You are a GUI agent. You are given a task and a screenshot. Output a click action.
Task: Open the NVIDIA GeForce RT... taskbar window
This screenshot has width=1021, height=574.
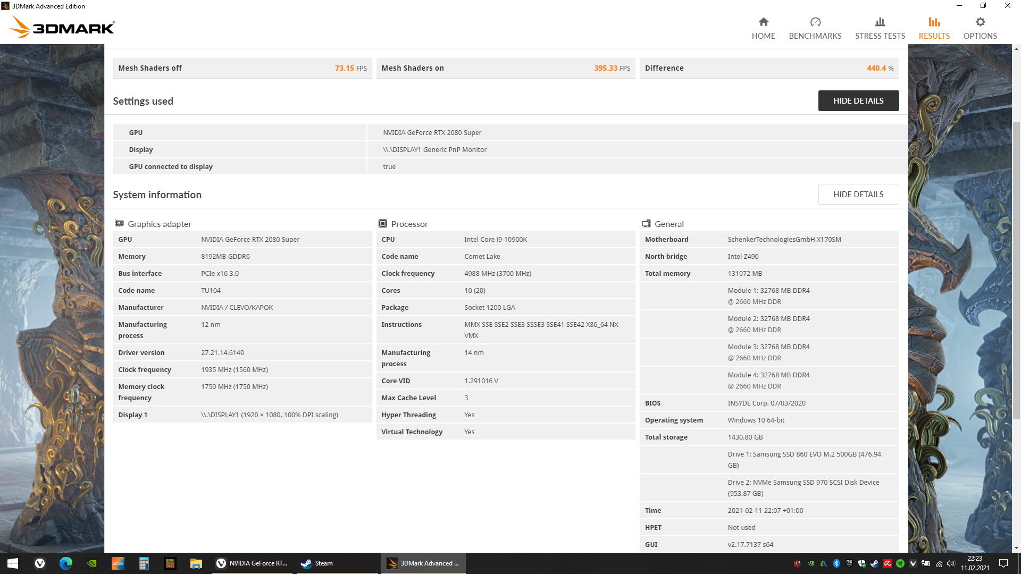tap(253, 563)
